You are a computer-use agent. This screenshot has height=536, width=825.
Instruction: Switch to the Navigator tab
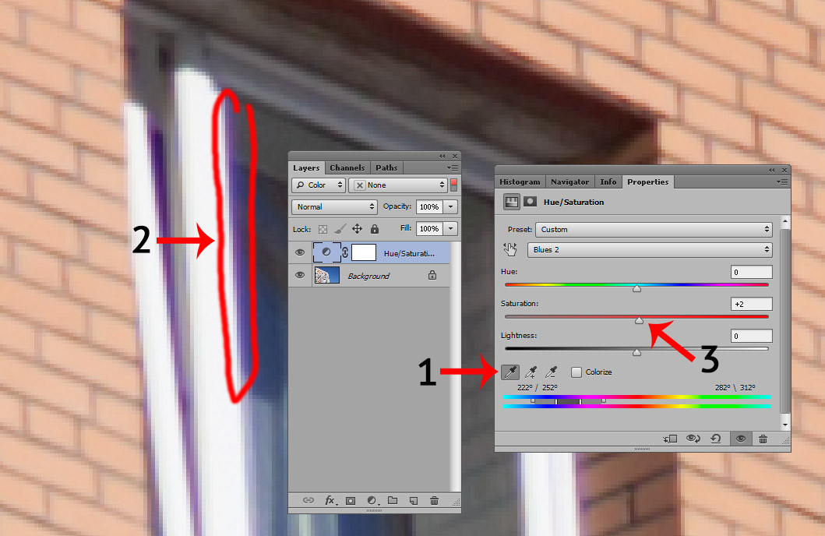pyautogui.click(x=569, y=182)
